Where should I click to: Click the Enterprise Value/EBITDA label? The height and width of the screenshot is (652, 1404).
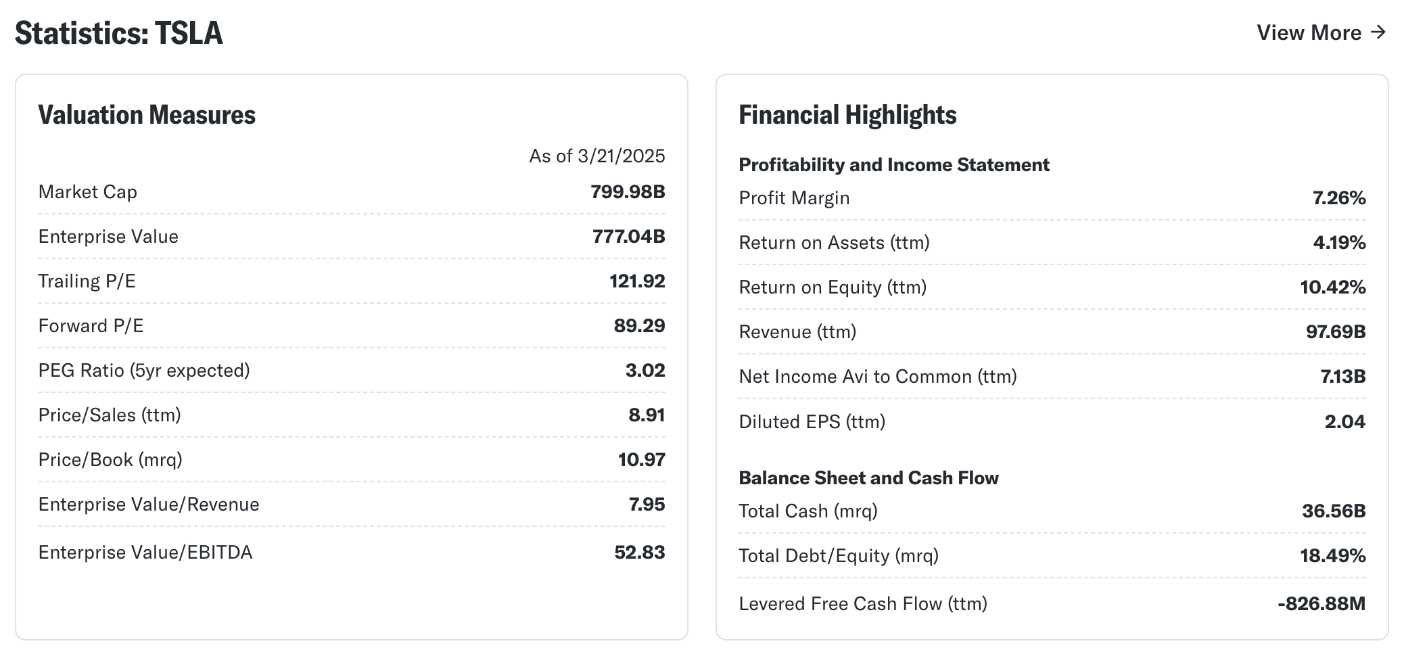[x=145, y=553]
